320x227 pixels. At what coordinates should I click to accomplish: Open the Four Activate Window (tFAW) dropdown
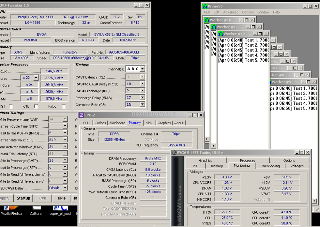click(x=65, y=147)
